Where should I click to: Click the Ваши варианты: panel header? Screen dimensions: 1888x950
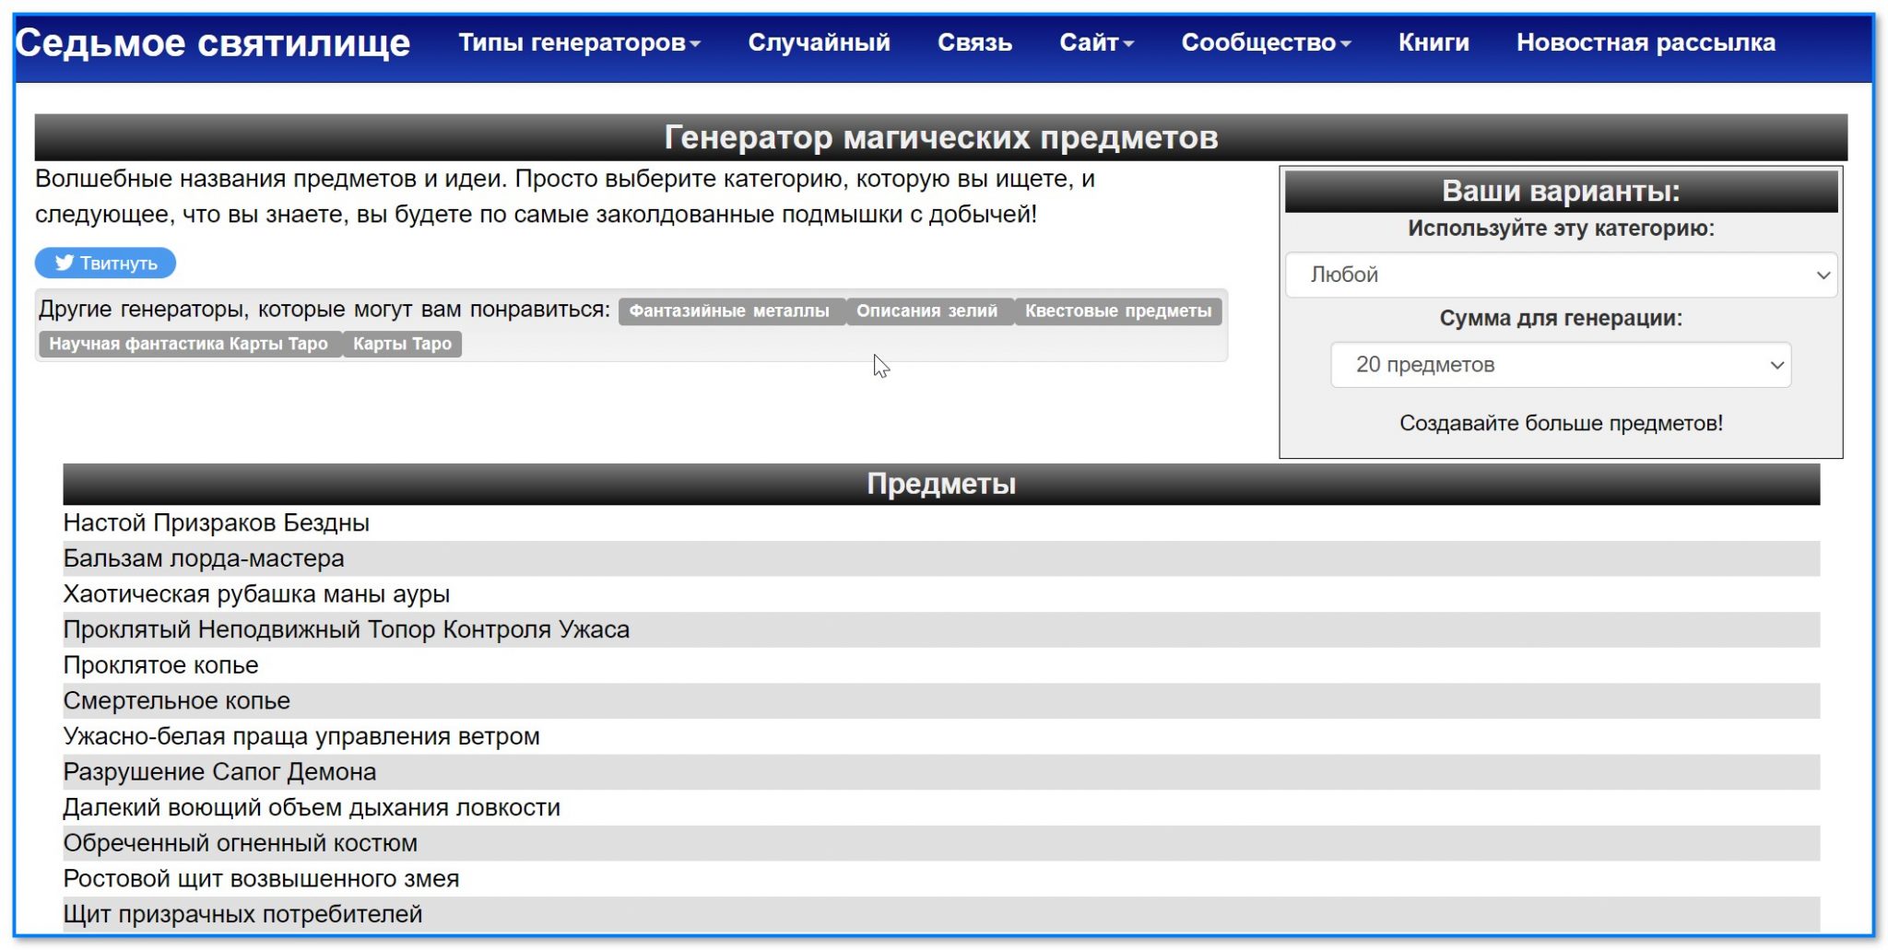tap(1561, 191)
